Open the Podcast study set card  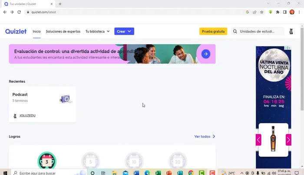[x=43, y=104]
